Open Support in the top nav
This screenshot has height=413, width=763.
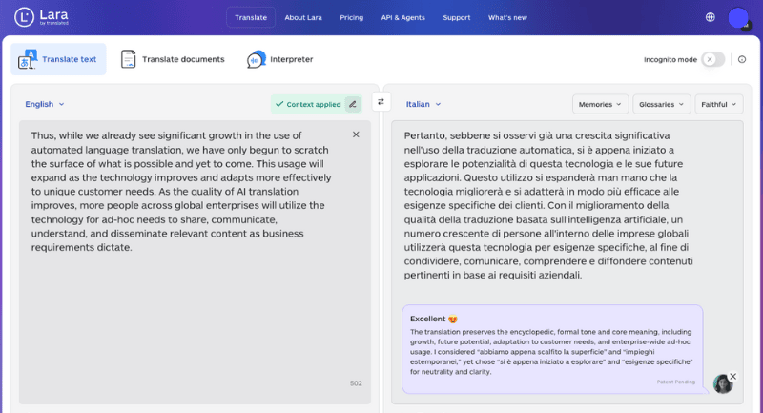[457, 17]
